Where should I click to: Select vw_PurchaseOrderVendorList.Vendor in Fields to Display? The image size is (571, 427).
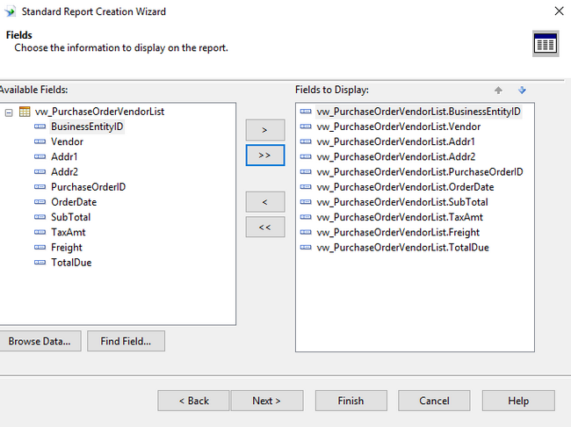[x=399, y=127]
